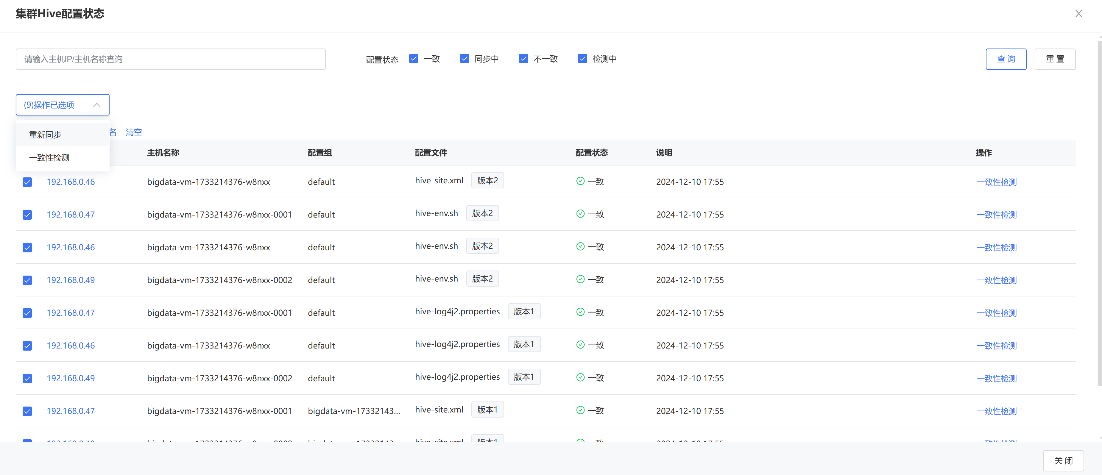Toggle the 一致 status filter checkbox
1102x475 pixels.
click(x=413, y=59)
